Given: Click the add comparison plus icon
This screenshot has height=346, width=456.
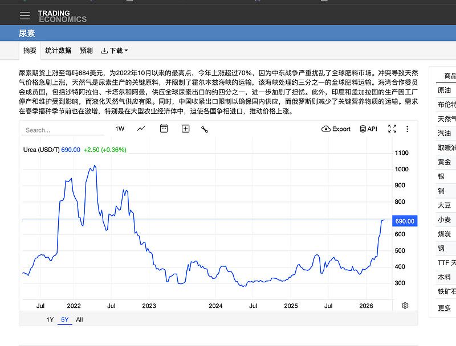Looking at the screenshot, I should pos(185,129).
